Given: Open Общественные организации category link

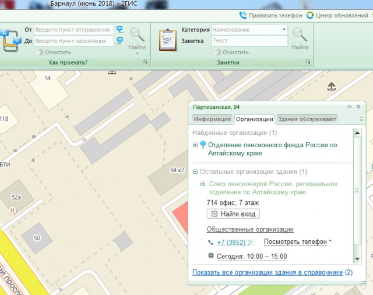Looking at the screenshot, I should [250, 229].
